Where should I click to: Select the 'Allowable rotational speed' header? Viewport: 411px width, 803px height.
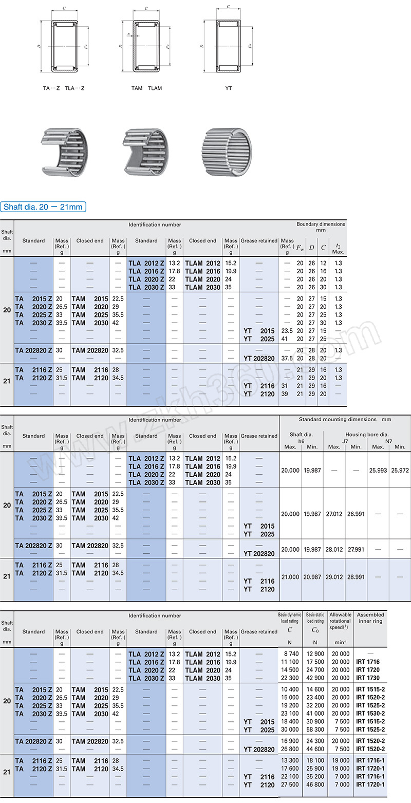[x=340, y=621]
